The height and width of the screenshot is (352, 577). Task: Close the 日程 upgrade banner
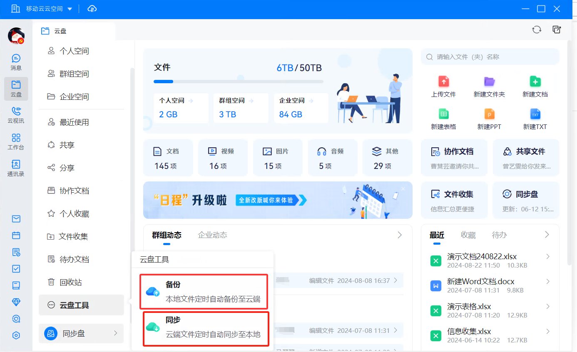(x=403, y=189)
